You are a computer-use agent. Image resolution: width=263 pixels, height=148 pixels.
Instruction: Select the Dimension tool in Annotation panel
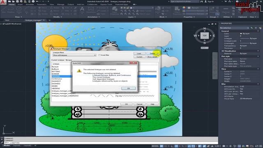[x=91, y=10]
